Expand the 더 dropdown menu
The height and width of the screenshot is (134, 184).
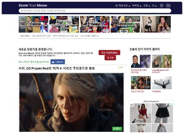click(x=154, y=6)
